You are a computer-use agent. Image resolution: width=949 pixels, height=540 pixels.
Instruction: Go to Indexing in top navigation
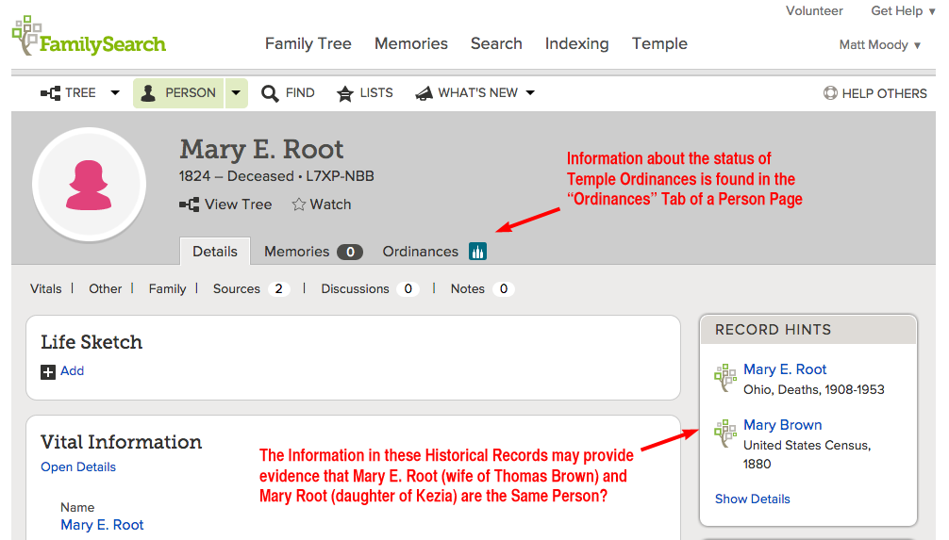tap(576, 43)
